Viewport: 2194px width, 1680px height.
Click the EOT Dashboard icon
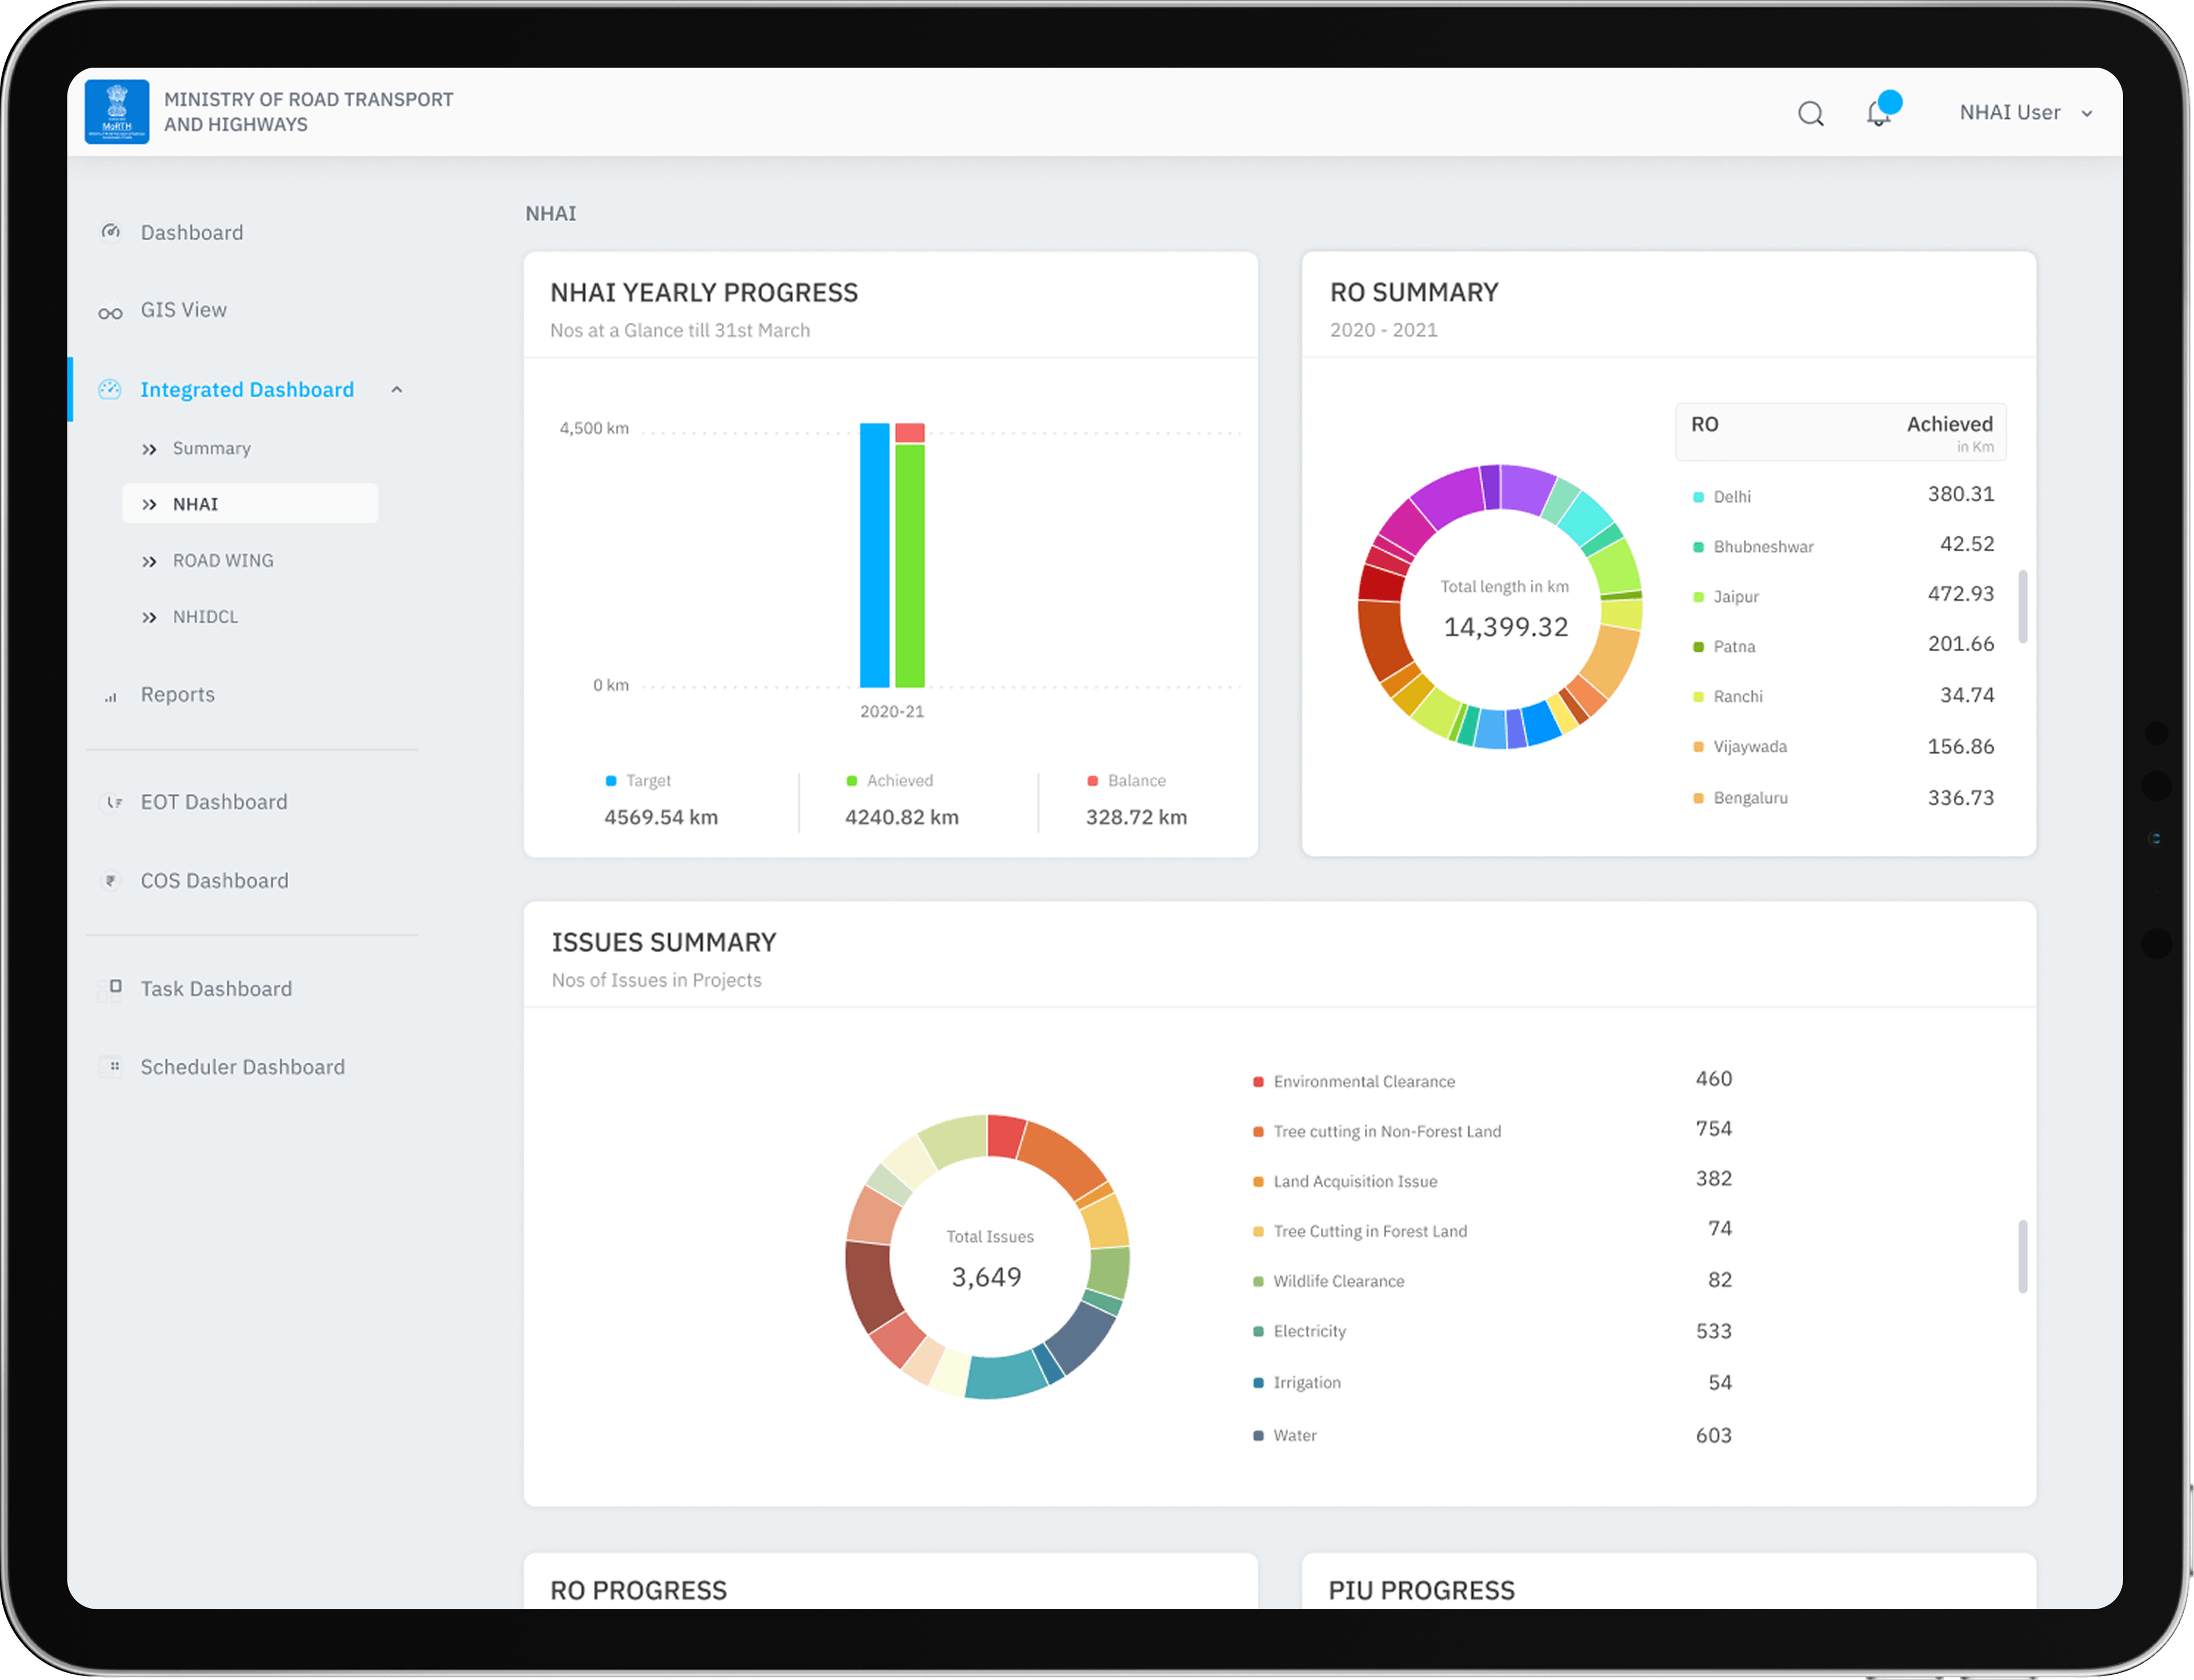pyautogui.click(x=113, y=802)
